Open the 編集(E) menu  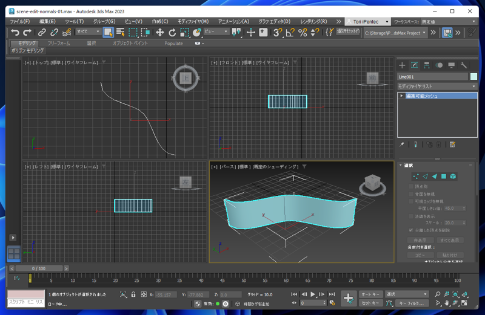coord(47,22)
